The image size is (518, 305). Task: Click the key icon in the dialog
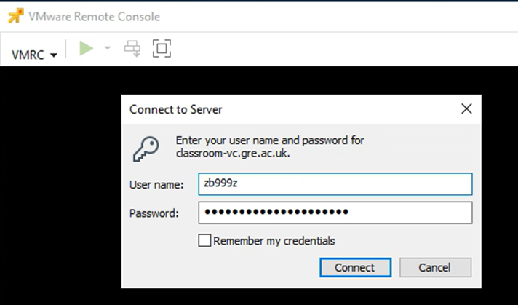146,148
